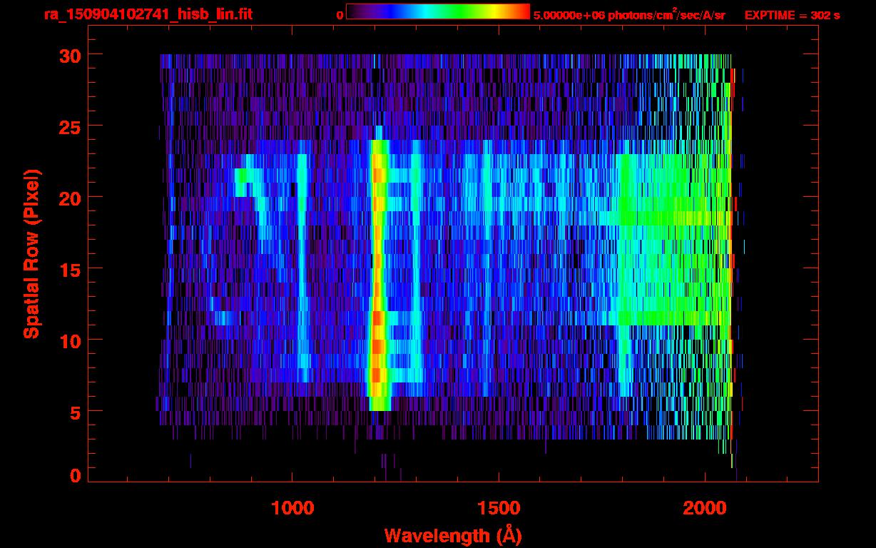Click the spatial row 15 tick label
Image resolution: width=876 pixels, height=548 pixels.
coord(70,268)
